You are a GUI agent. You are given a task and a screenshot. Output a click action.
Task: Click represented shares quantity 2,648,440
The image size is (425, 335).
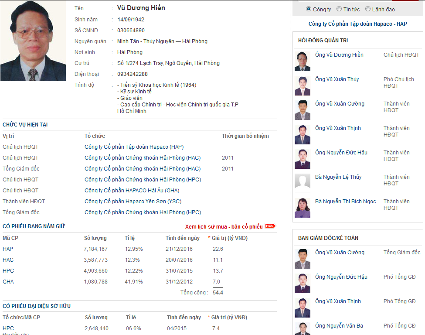(x=96, y=328)
